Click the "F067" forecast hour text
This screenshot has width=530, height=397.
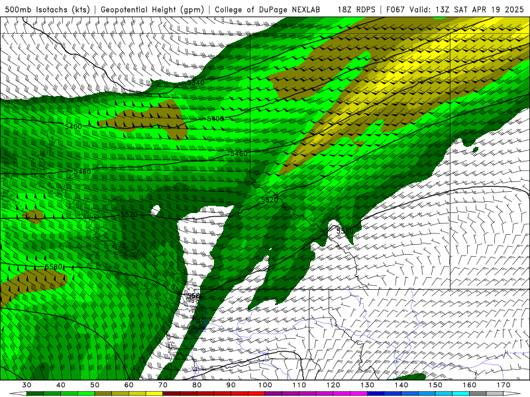click(x=396, y=9)
